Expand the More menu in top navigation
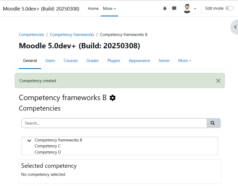The height and width of the screenshot is (186, 238). [109, 9]
